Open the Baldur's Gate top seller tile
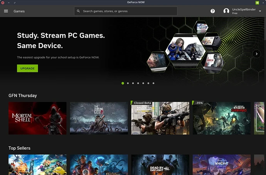Image resolution: width=266 pixels, height=175 pixels. click(x=99, y=165)
